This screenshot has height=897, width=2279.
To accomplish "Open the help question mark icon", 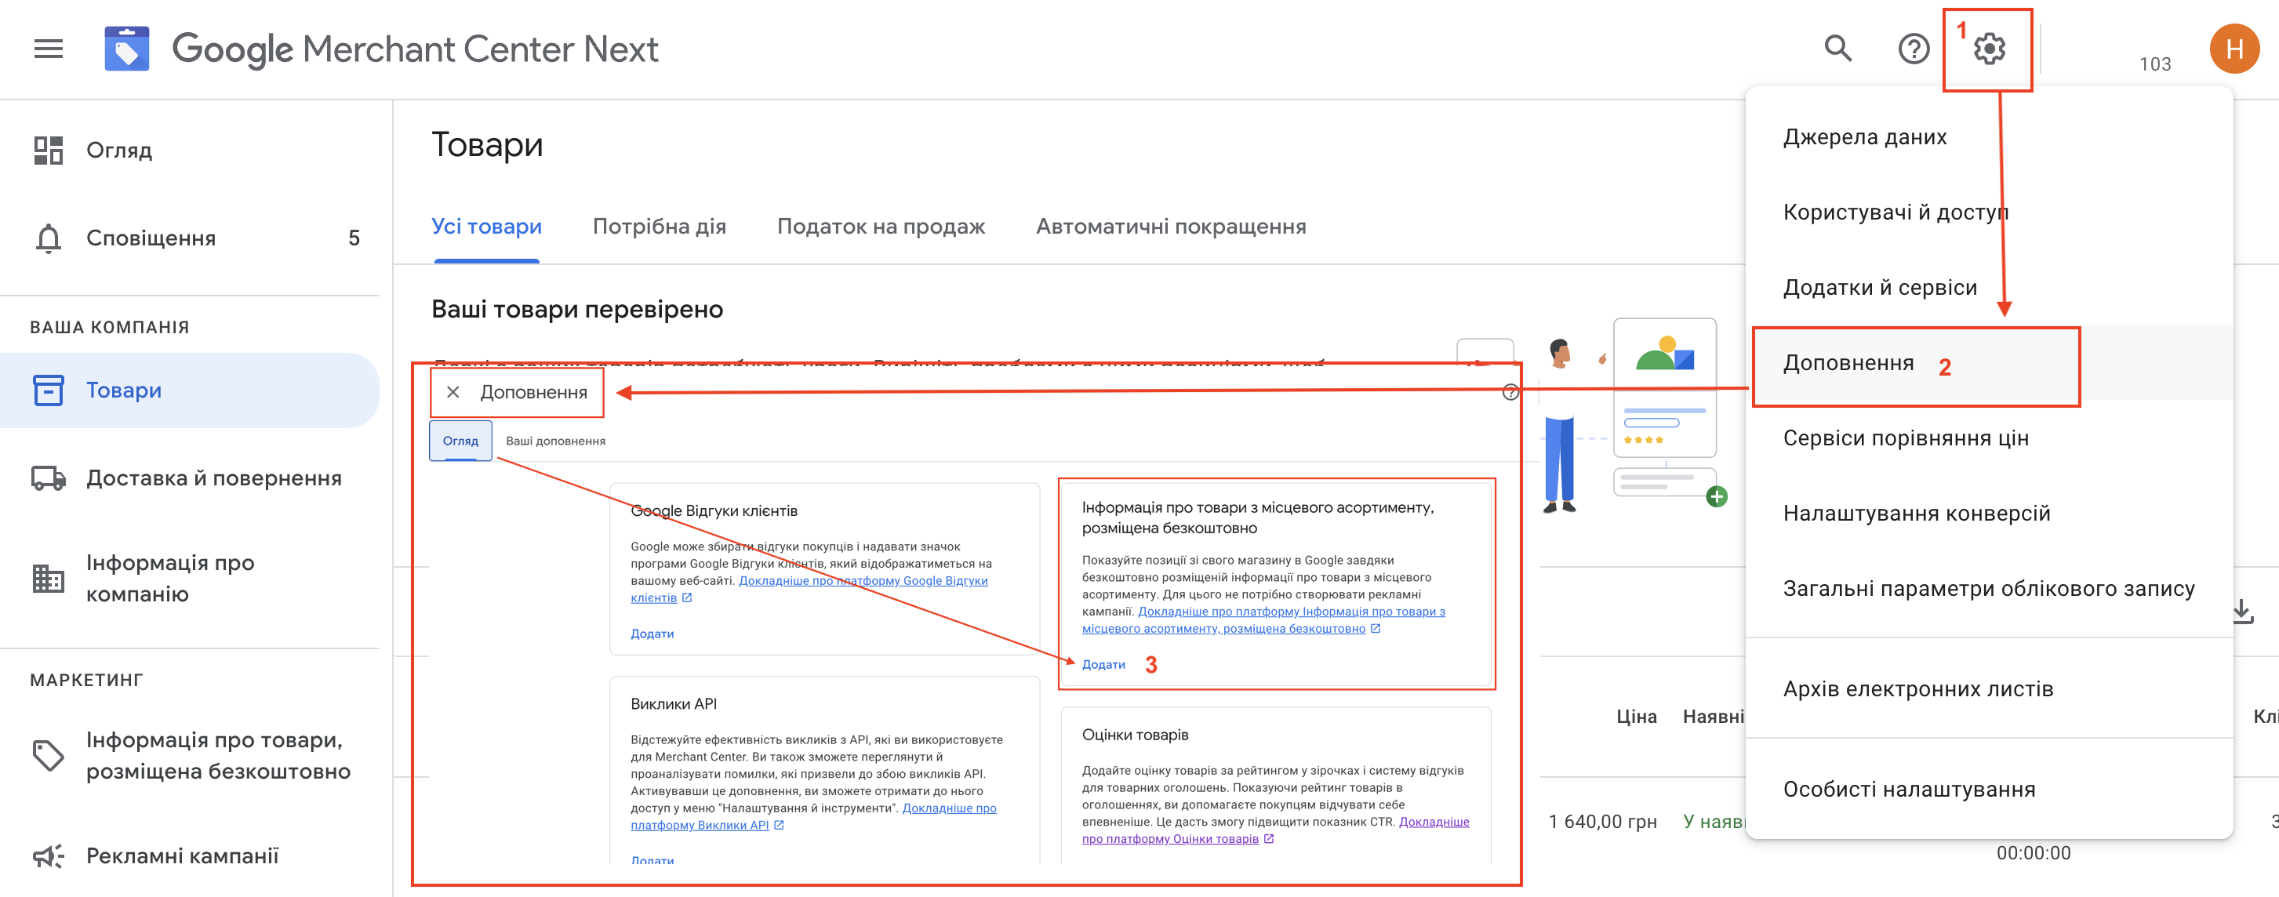I will pyautogui.click(x=1914, y=49).
